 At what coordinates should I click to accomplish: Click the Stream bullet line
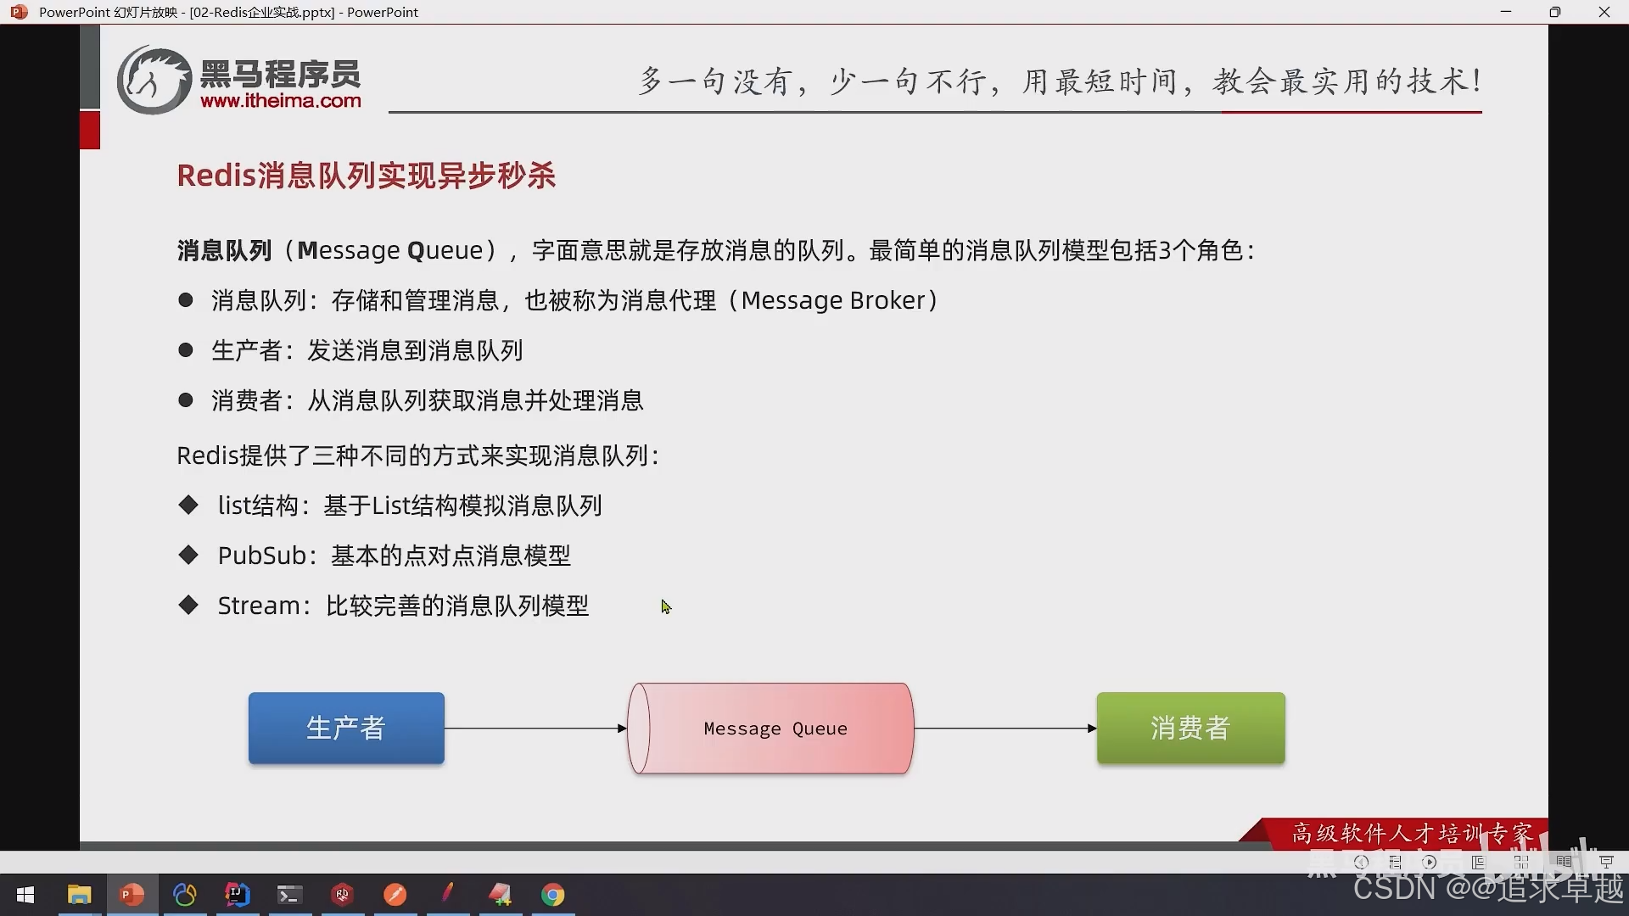tap(383, 606)
